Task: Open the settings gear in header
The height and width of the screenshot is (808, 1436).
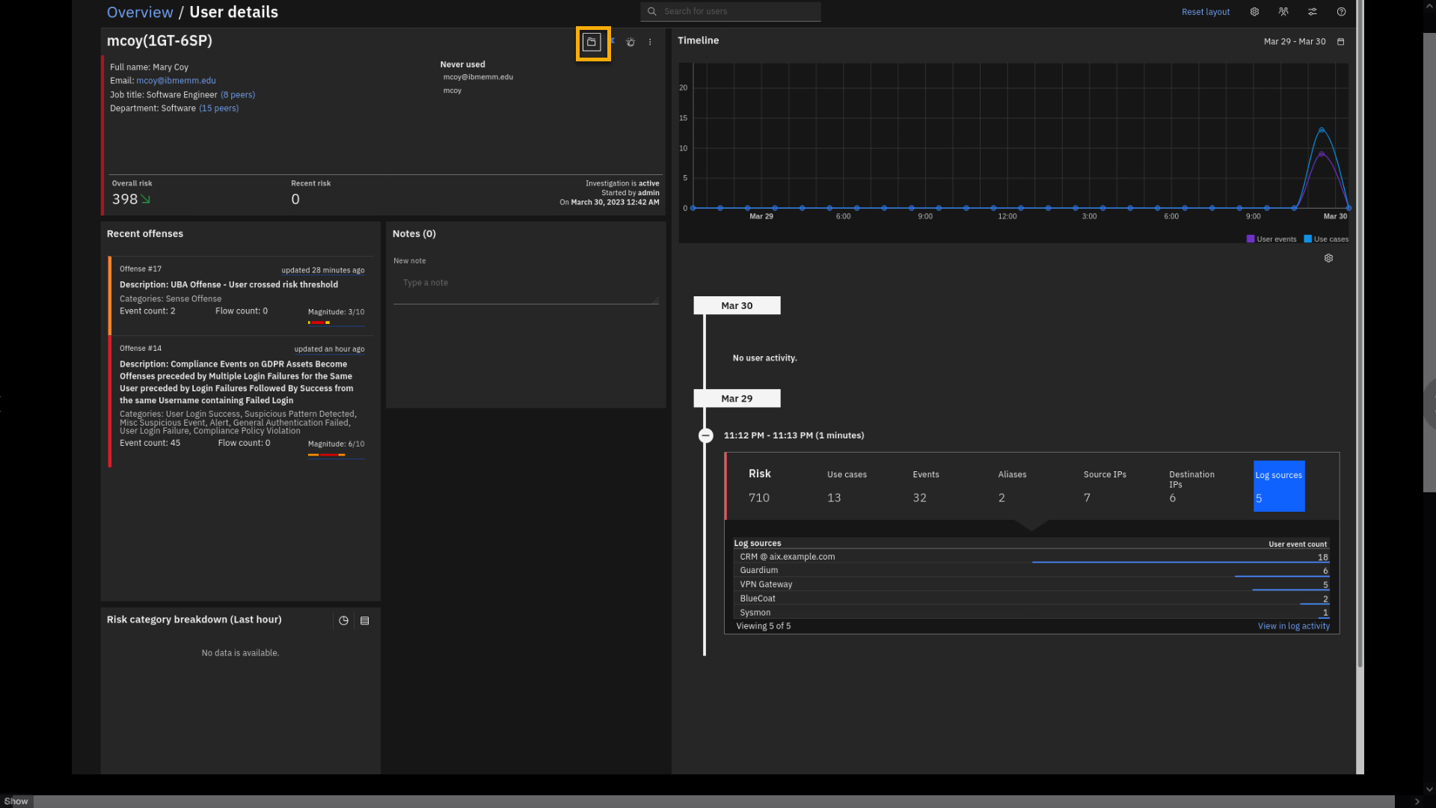Action: point(1254,12)
